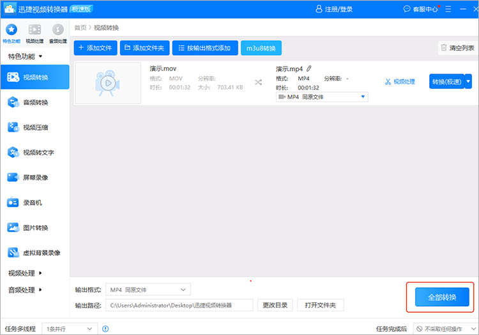Minimize the window
The width and height of the screenshot is (479, 335).
click(x=463, y=9)
